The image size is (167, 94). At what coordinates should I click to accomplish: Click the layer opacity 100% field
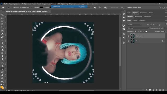(163, 28)
